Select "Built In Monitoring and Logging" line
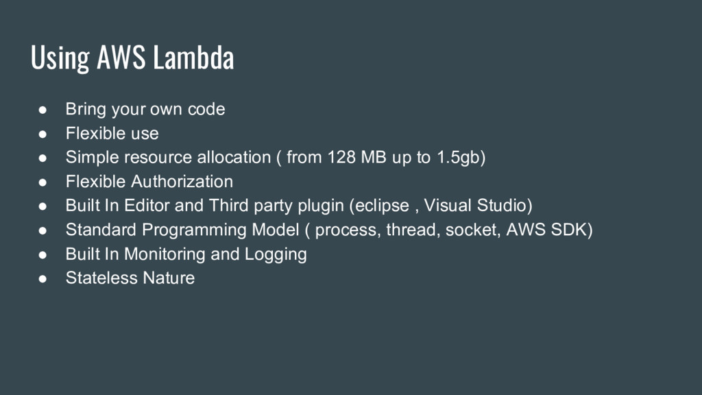 click(x=186, y=254)
